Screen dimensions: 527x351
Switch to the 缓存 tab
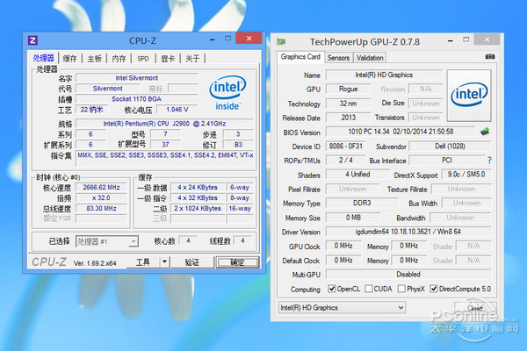(70, 59)
